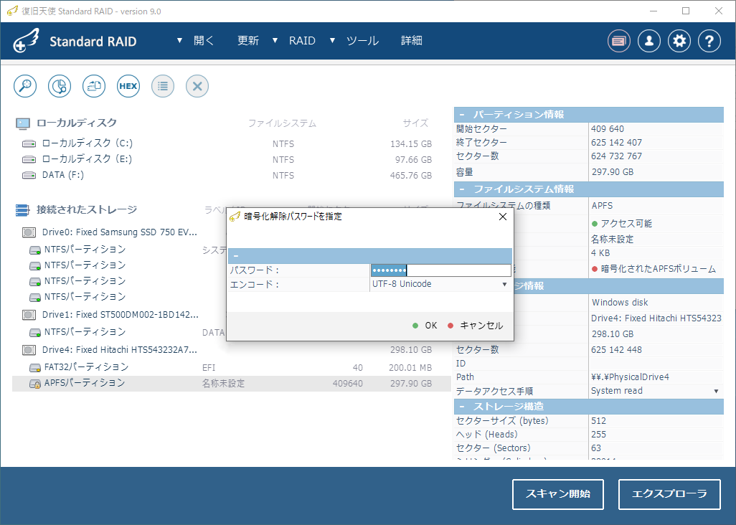Click the 詳細 menu item

[412, 41]
